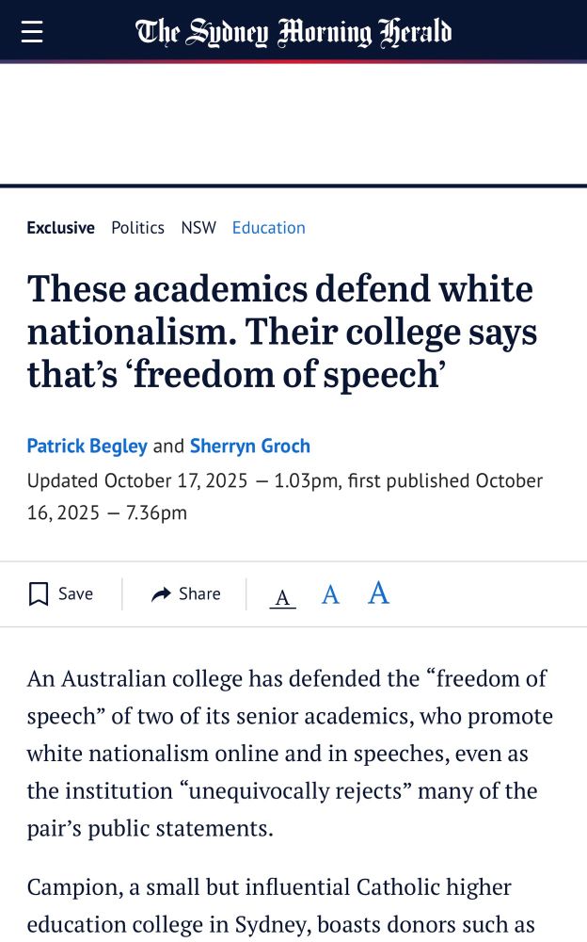Open the NSW section
Screen dimensions: 587x942
(x=198, y=227)
